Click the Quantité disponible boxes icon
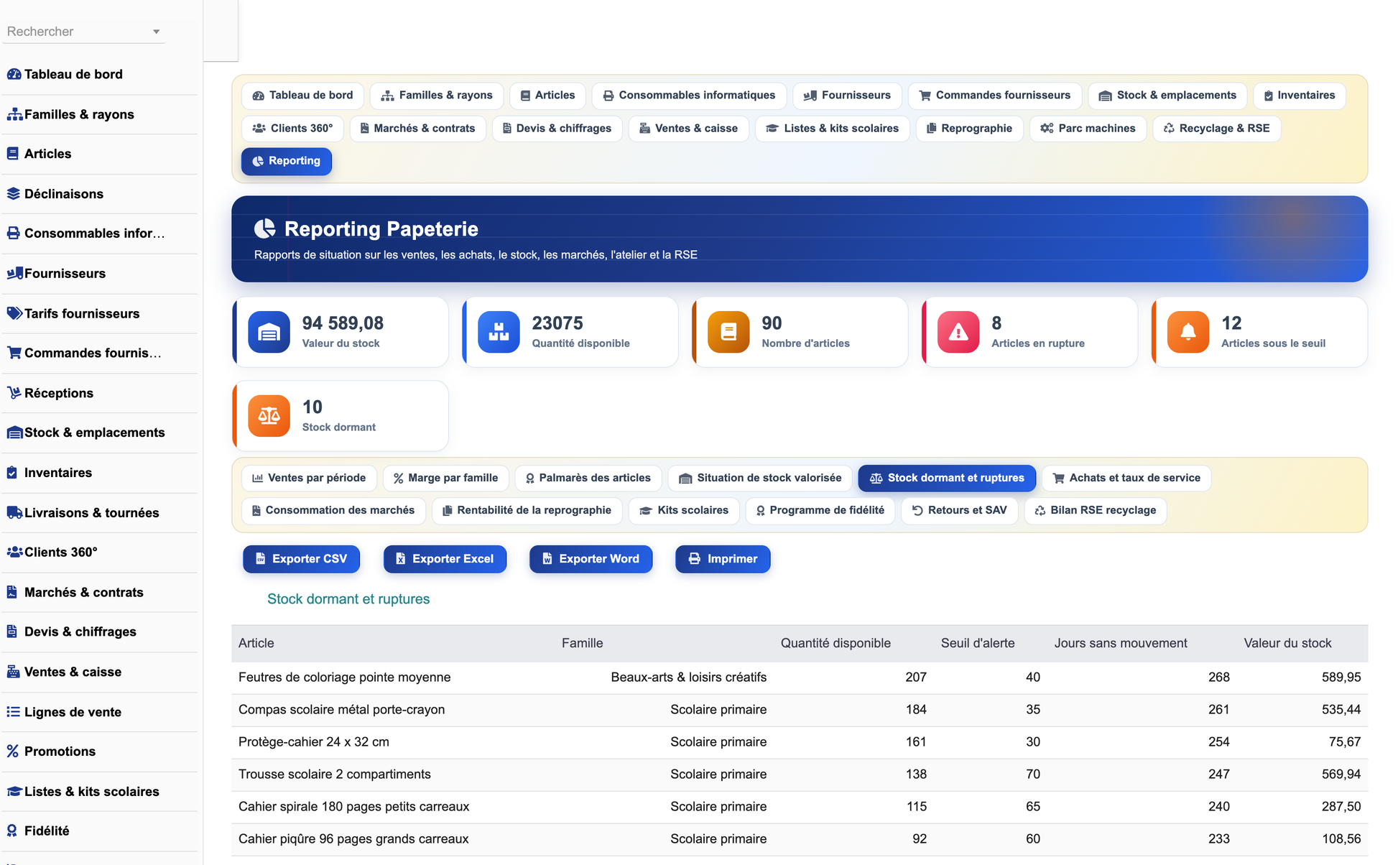 coord(499,332)
